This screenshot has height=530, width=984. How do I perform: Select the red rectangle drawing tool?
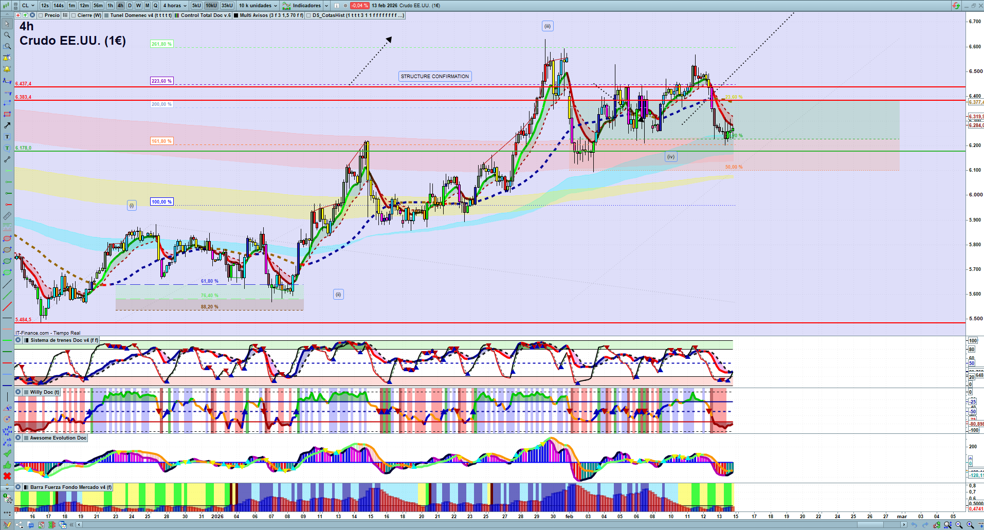(7, 114)
